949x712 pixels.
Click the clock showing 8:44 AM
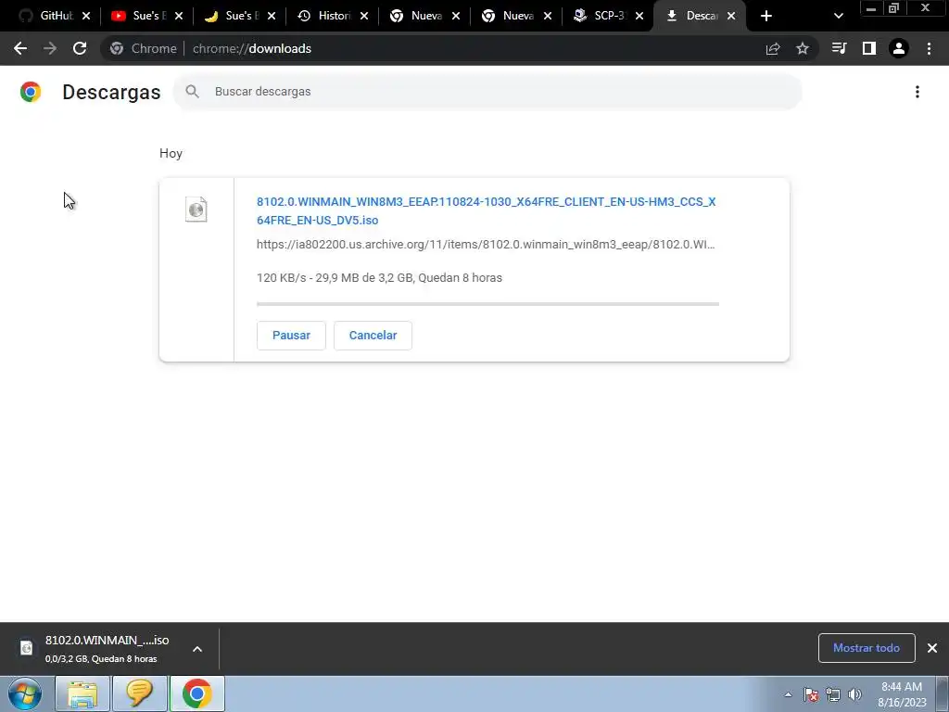pyautogui.click(x=902, y=694)
